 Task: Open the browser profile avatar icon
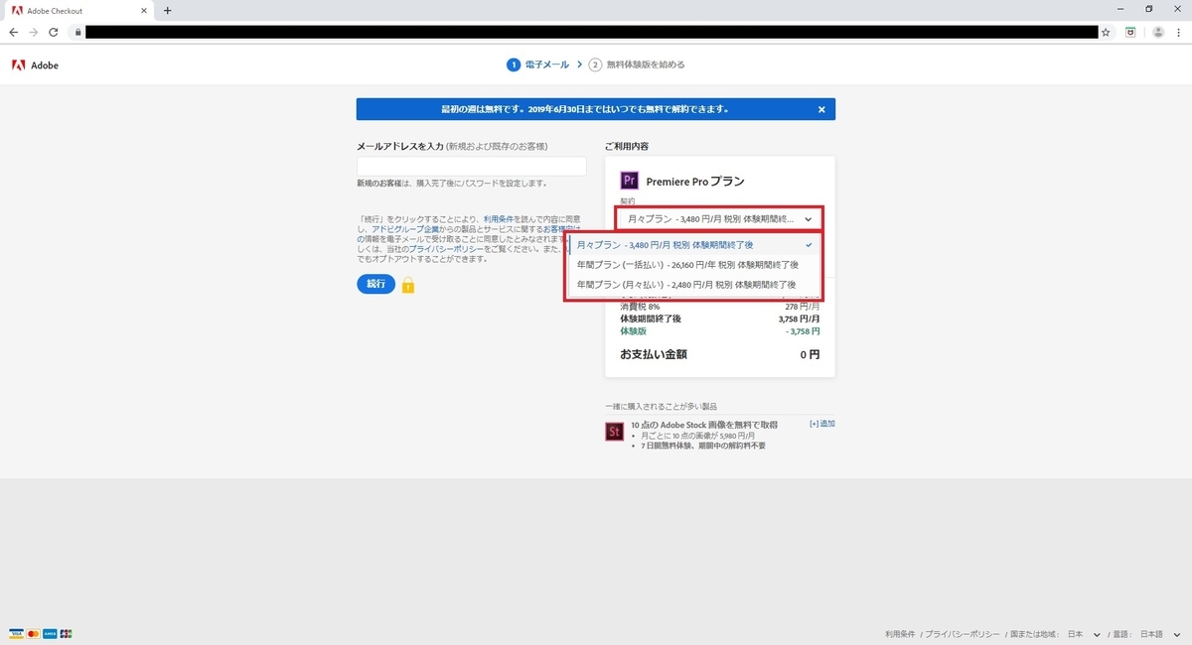(1157, 32)
